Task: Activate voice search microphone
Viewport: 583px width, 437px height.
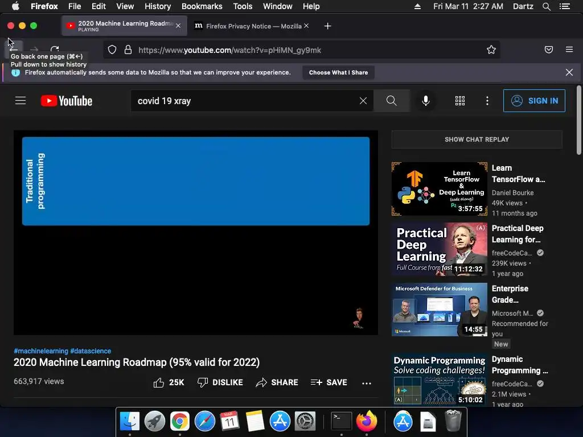Action: [x=426, y=101]
